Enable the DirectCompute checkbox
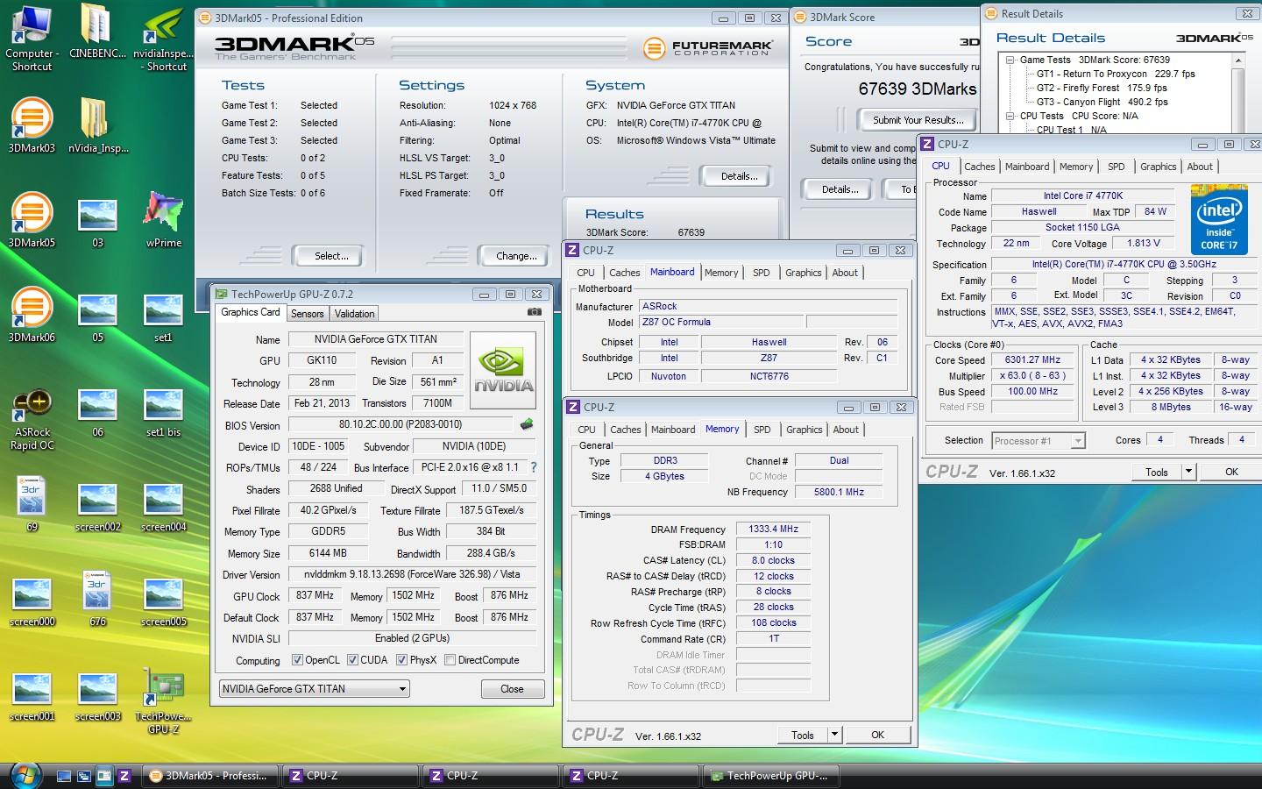 pos(450,660)
